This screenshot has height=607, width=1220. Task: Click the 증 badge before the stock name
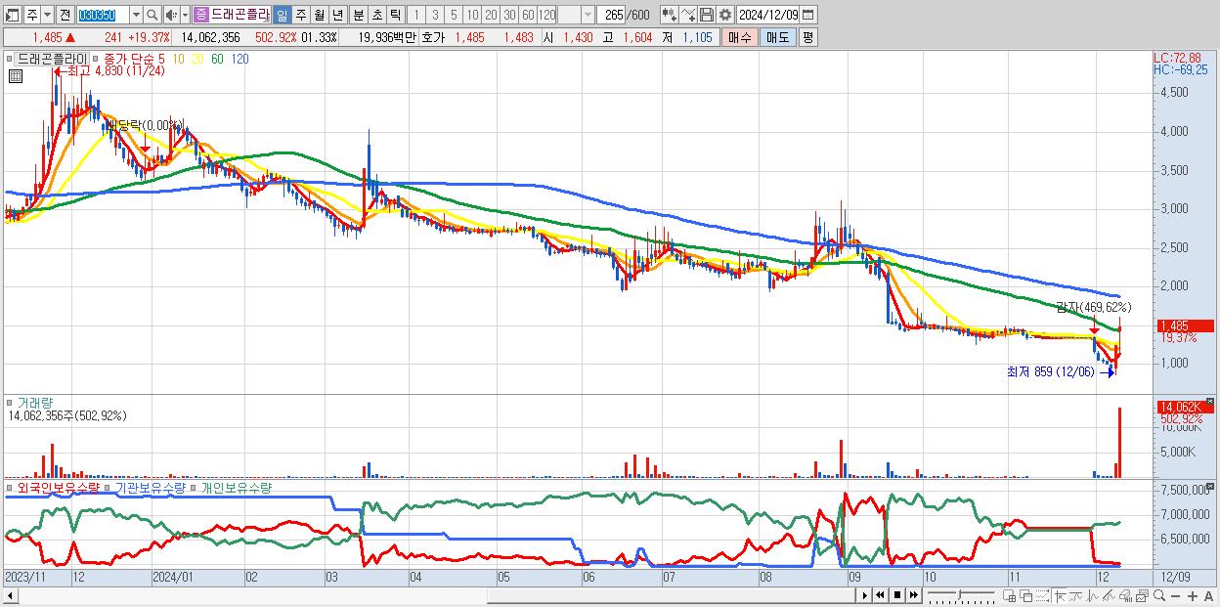pos(200,15)
